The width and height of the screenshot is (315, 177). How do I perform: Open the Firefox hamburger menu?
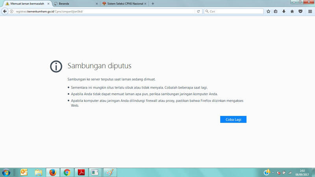(x=310, y=11)
